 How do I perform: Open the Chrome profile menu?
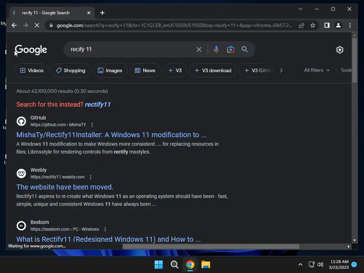pyautogui.click(x=338, y=25)
